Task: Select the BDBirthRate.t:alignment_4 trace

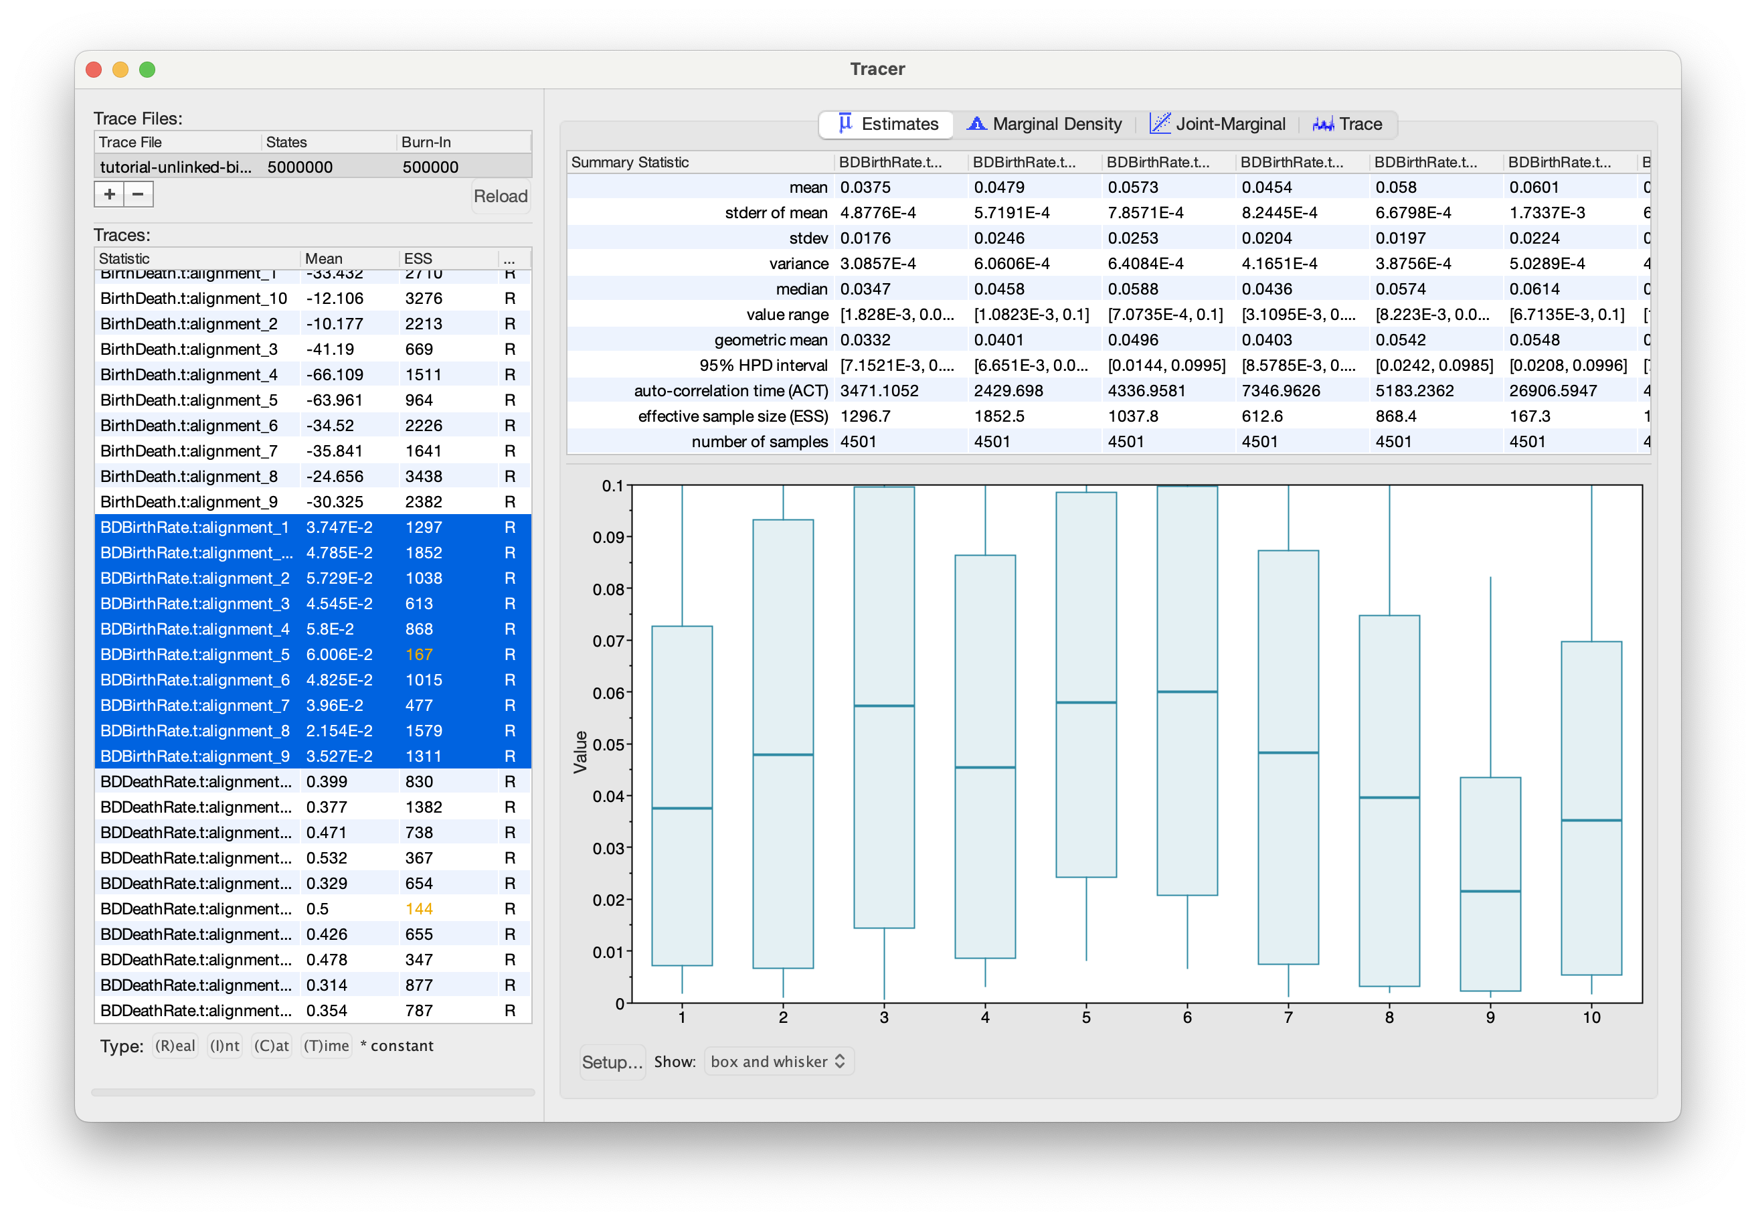Action: tap(313, 629)
